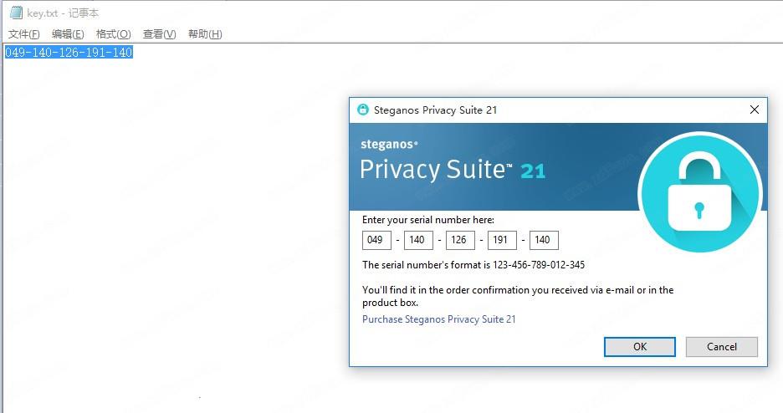Click the key.txt - 记事本 window title

63,13
